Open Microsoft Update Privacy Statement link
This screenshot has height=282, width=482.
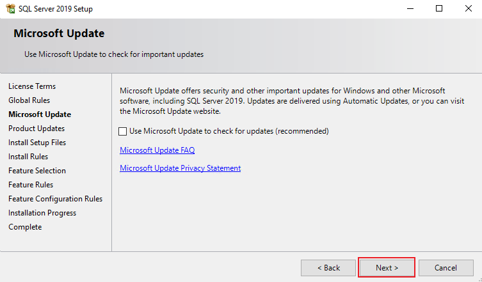point(180,168)
